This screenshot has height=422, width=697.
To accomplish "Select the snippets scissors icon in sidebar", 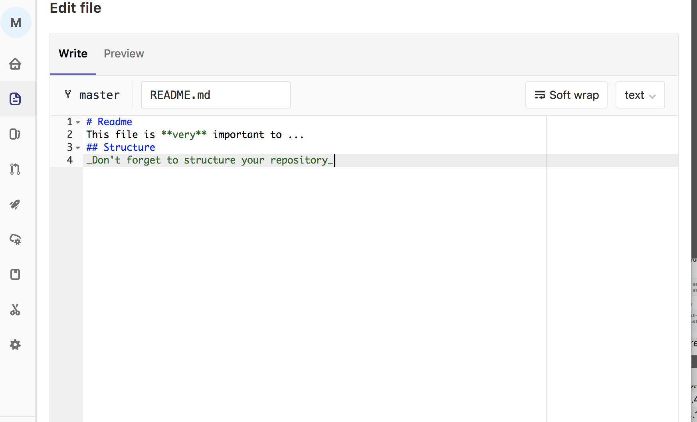I will (x=15, y=310).
